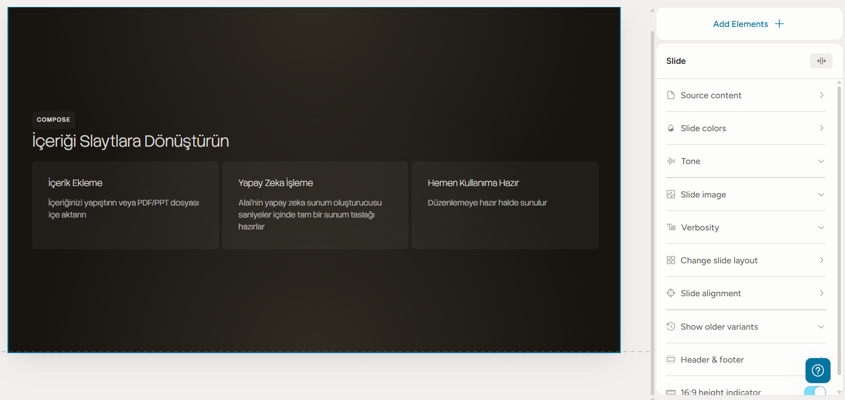Expand the Show older variants chevron

click(x=821, y=327)
